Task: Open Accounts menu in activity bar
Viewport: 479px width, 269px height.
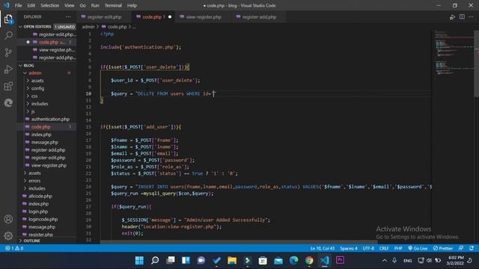Action: click(x=8, y=219)
